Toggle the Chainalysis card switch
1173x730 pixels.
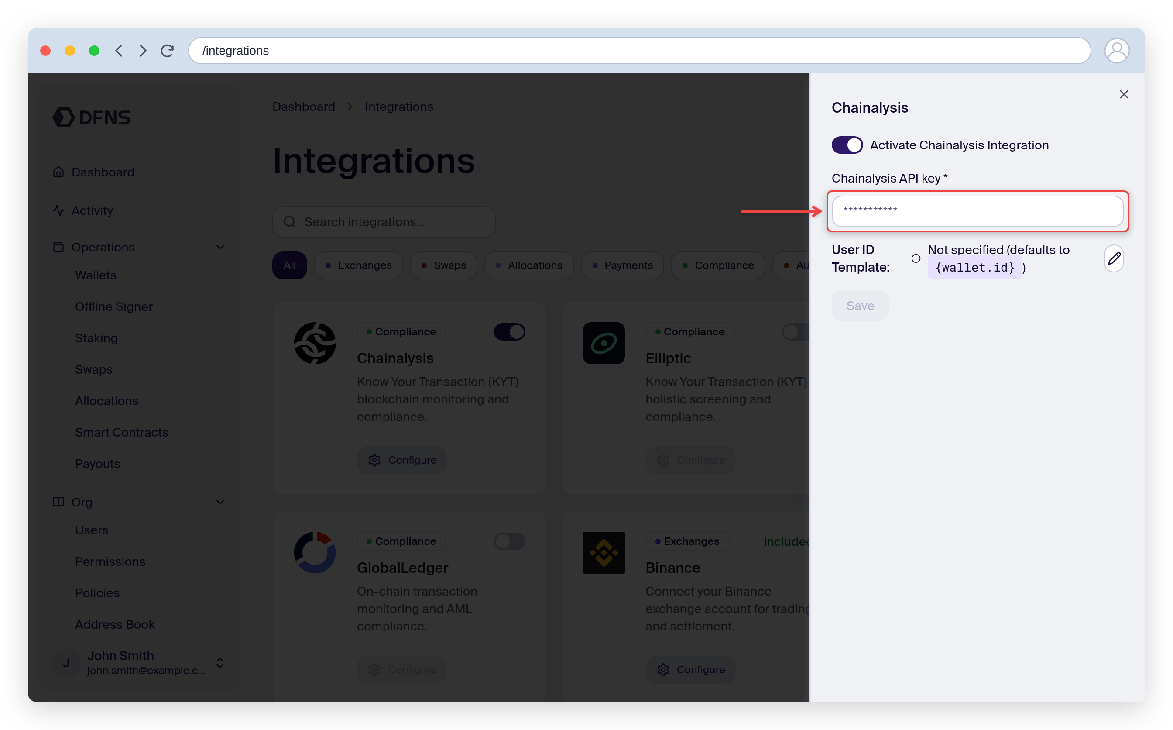point(509,332)
